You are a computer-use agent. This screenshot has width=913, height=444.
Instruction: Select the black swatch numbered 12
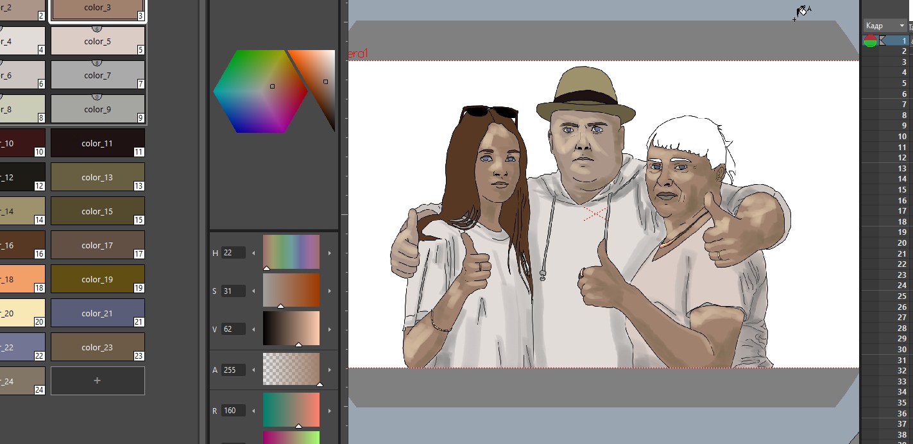22,177
